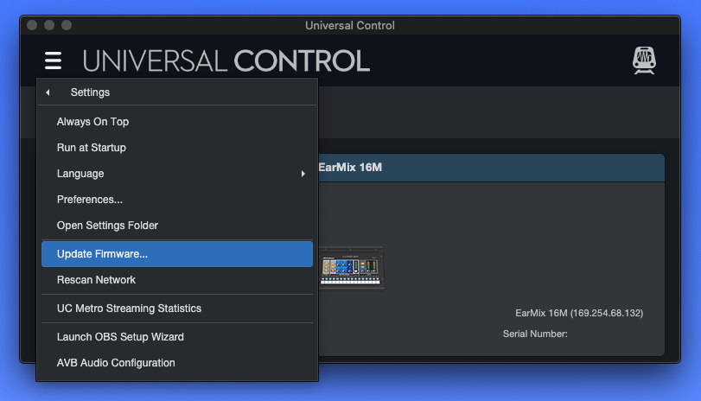Image resolution: width=701 pixels, height=401 pixels.
Task: Click the Settings menu header
Action: [x=90, y=92]
